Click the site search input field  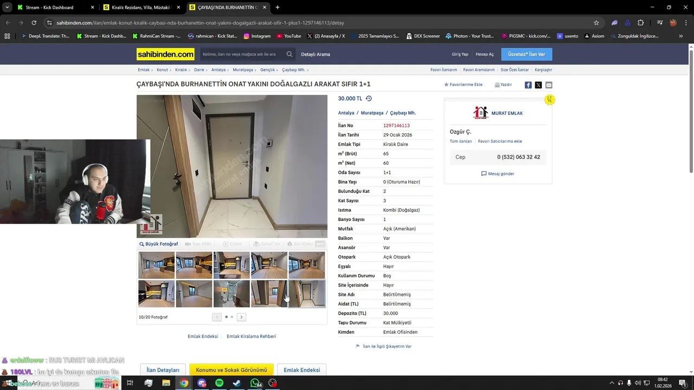pyautogui.click(x=242, y=54)
